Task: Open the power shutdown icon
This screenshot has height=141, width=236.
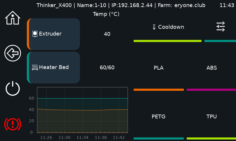Action: click(13, 88)
